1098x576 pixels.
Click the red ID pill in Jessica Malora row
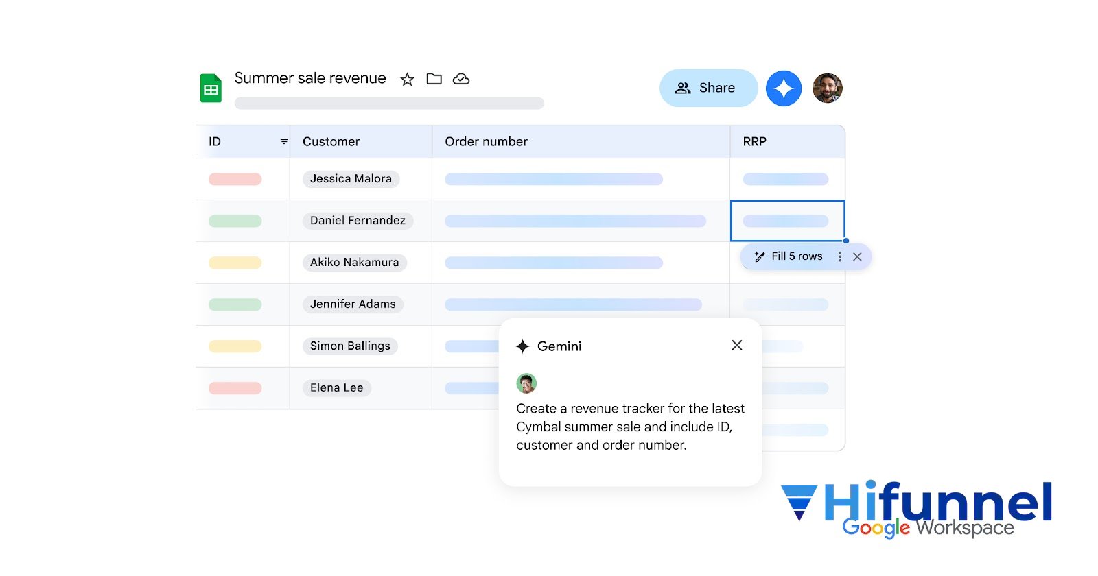click(235, 179)
